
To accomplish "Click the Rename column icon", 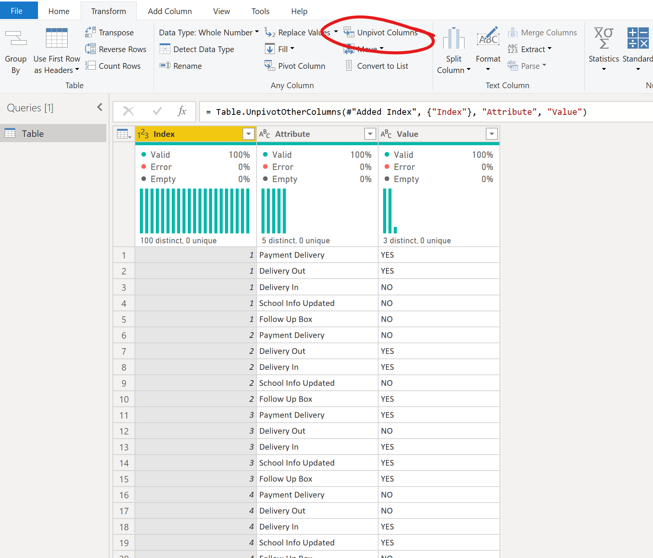I will pos(165,66).
